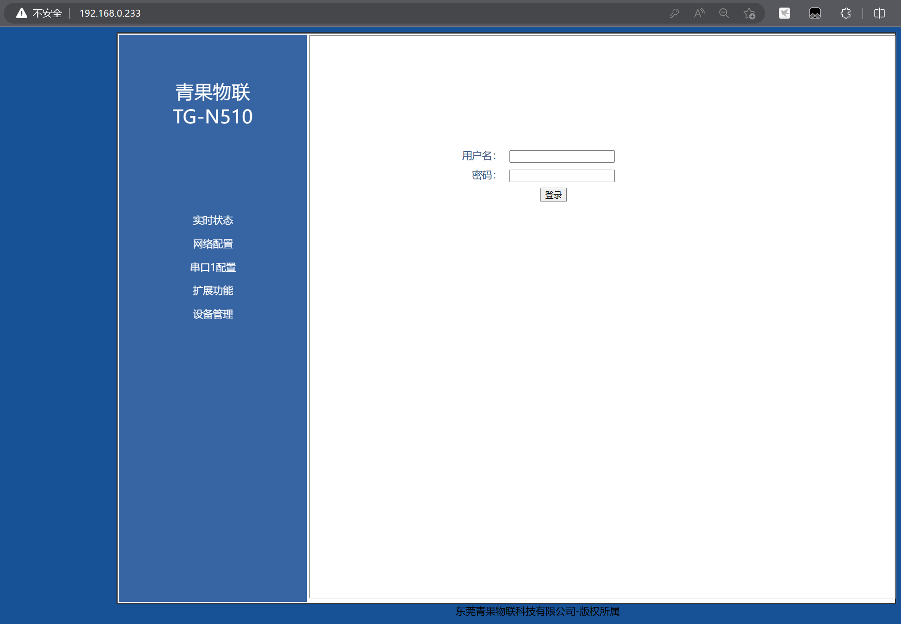Click the 用户名 label text

click(479, 156)
